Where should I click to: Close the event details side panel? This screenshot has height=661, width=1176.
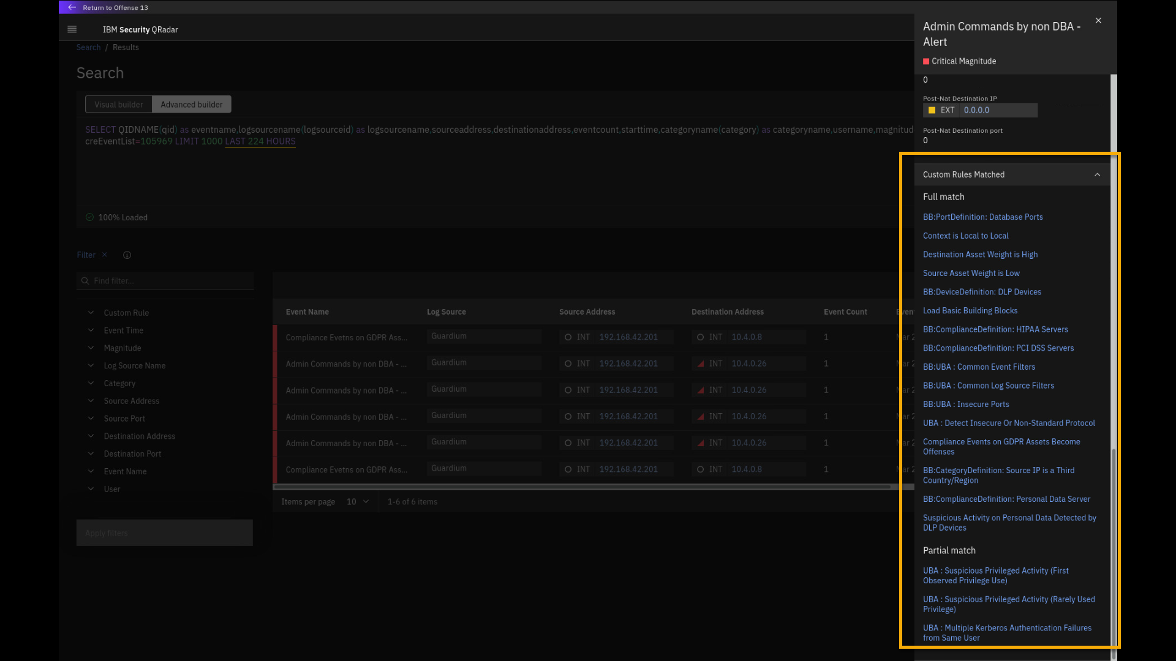tap(1098, 21)
